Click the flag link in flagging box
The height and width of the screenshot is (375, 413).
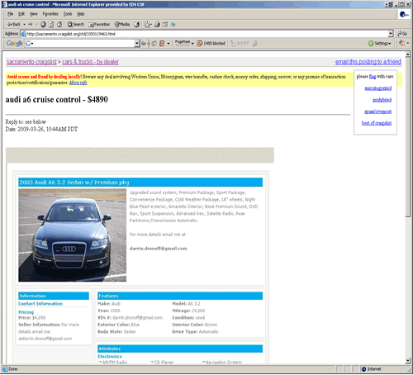tap(373, 77)
